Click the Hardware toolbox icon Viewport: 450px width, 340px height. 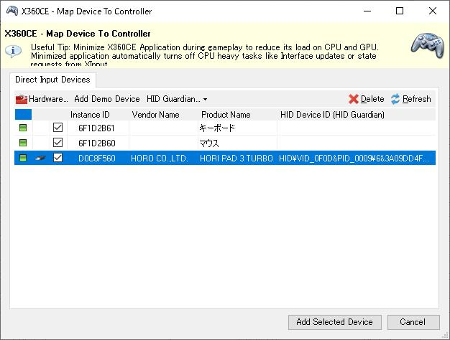pos(22,99)
